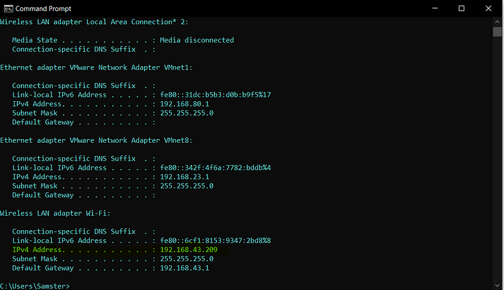Click the scrollbar up arrow

[497, 22]
